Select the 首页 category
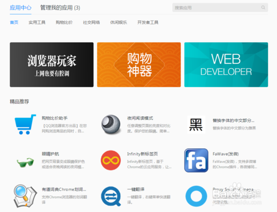Screen dimensions: 277x212 (x=14, y=23)
